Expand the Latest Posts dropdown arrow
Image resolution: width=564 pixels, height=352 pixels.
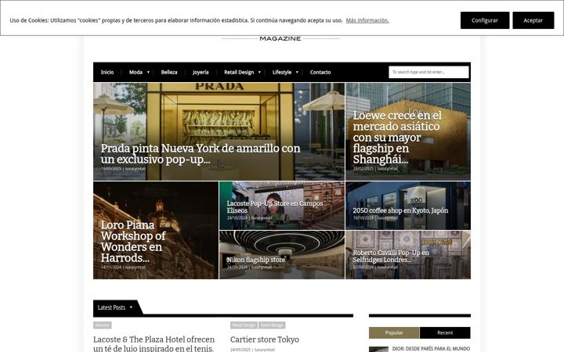[131, 307]
